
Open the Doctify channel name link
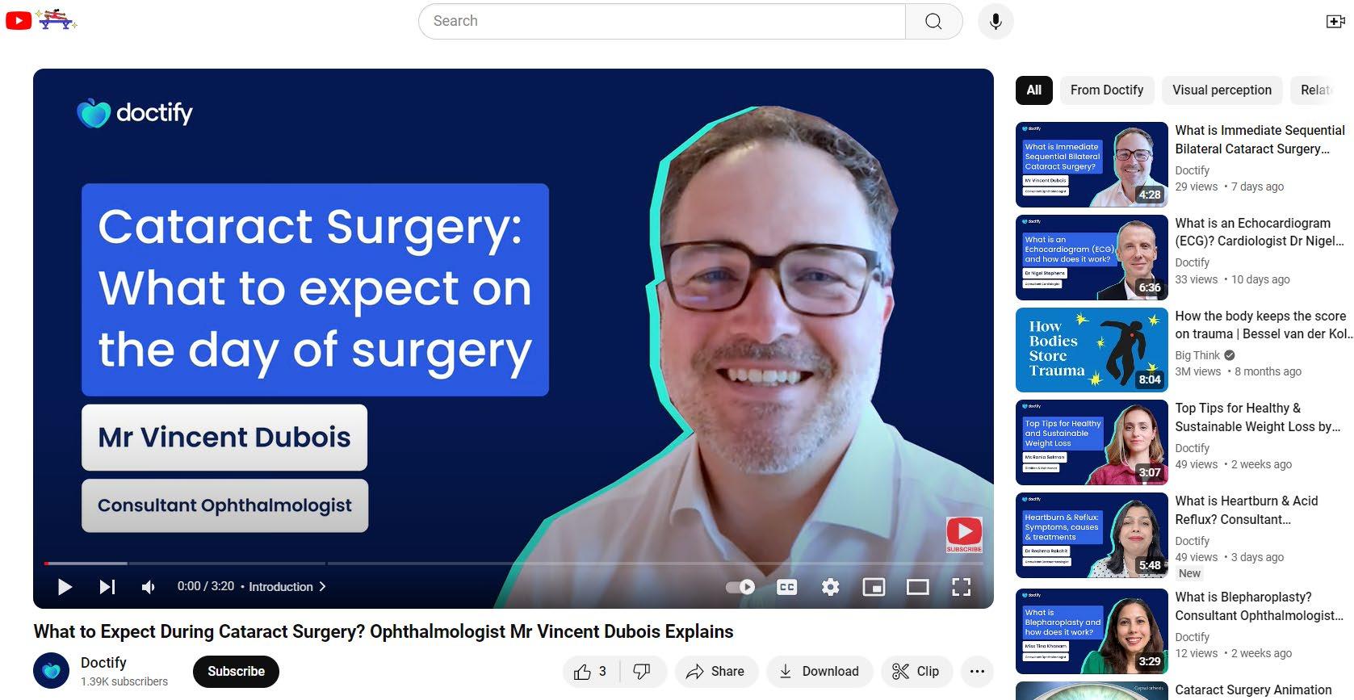point(103,662)
